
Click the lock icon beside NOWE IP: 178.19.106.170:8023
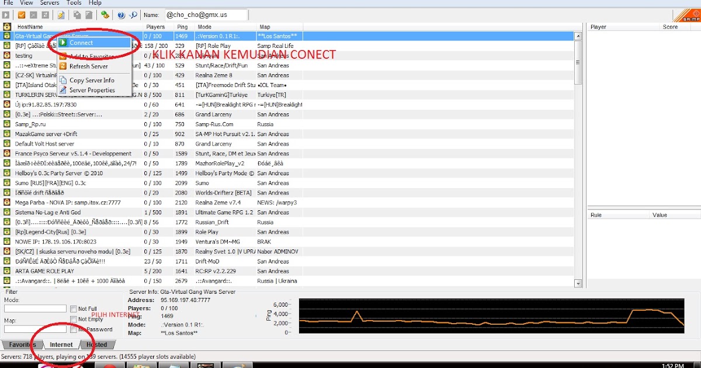[x=6, y=241]
